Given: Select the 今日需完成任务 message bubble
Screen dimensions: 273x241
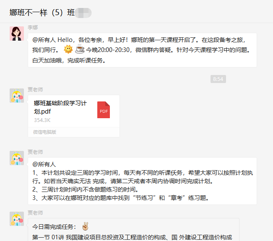Looking at the screenshot, I should [x=133, y=231].
